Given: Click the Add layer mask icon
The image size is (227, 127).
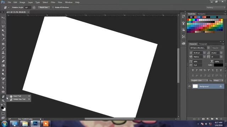Looking at the screenshot, I should tap(203, 119).
